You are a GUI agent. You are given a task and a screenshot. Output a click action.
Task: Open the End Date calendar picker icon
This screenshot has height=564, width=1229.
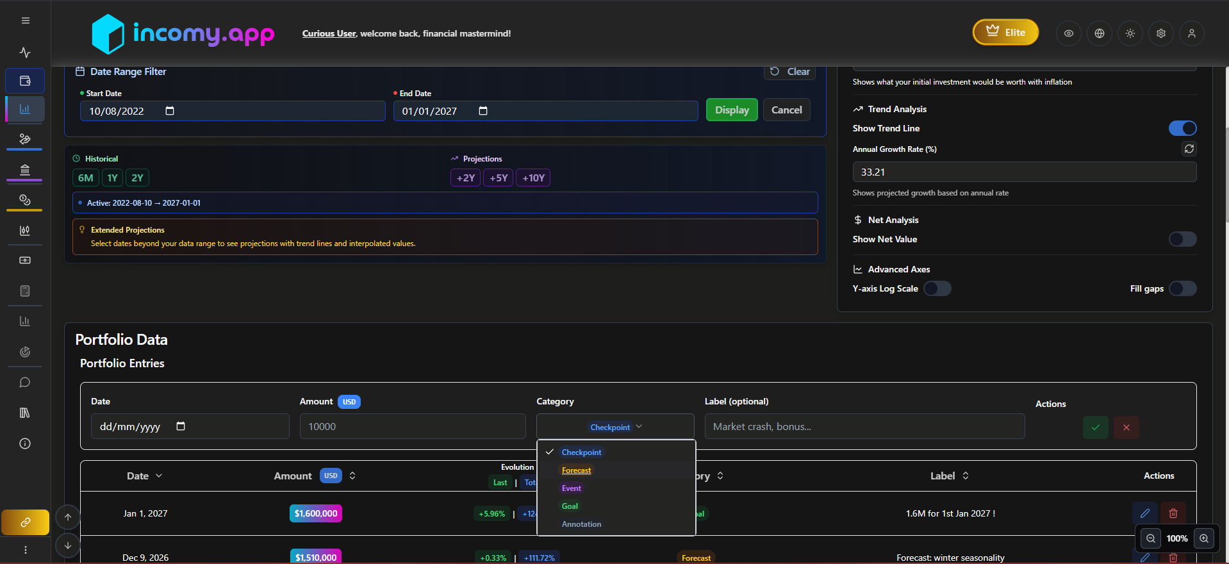(483, 111)
